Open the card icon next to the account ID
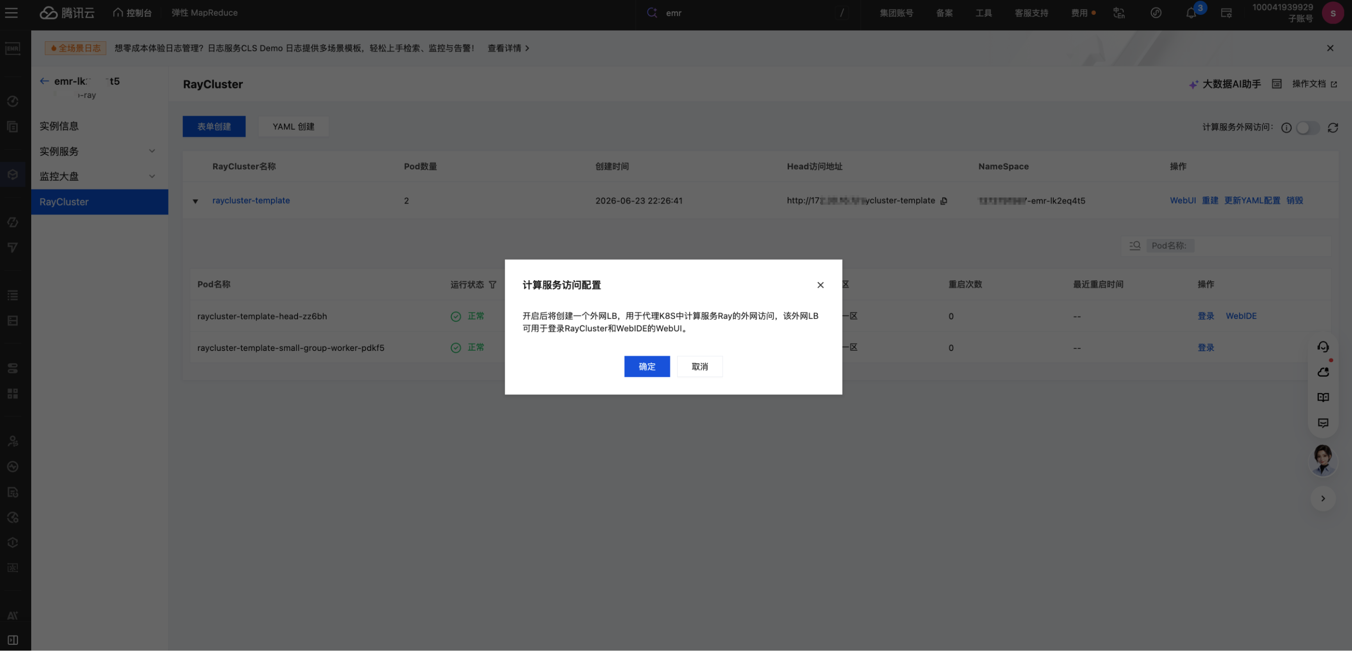 click(x=1226, y=12)
